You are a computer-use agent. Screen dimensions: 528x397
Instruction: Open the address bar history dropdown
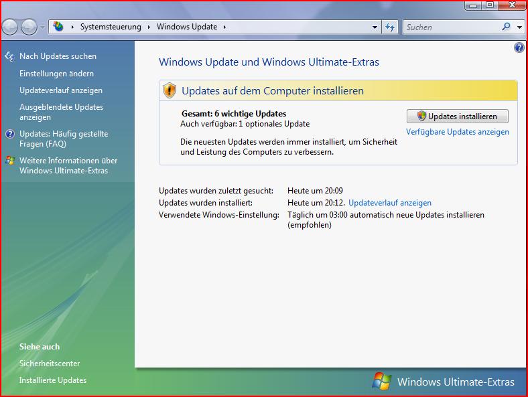pyautogui.click(x=375, y=27)
